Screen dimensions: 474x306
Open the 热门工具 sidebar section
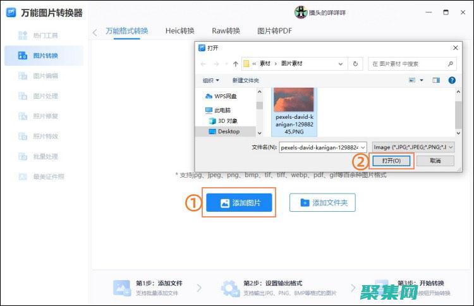coord(44,35)
